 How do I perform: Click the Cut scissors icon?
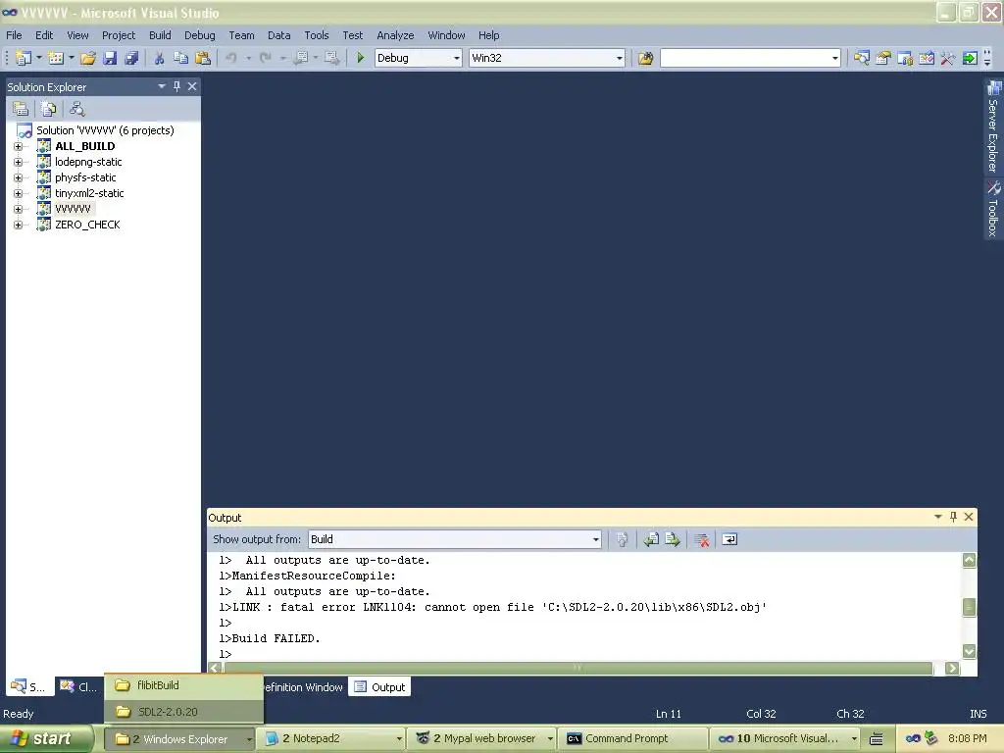pos(160,58)
